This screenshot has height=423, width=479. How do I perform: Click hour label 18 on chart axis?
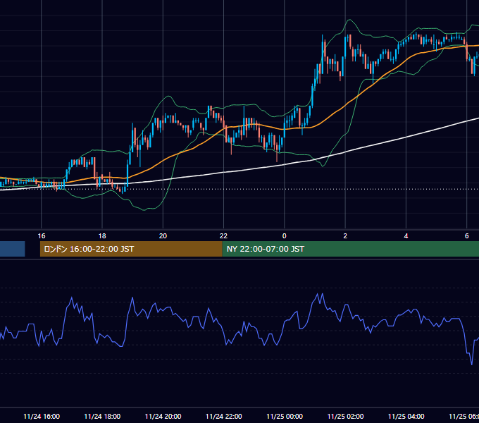coord(102,236)
